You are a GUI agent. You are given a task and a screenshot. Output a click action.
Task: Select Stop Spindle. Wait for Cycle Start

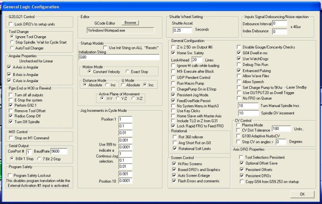point(12,42)
